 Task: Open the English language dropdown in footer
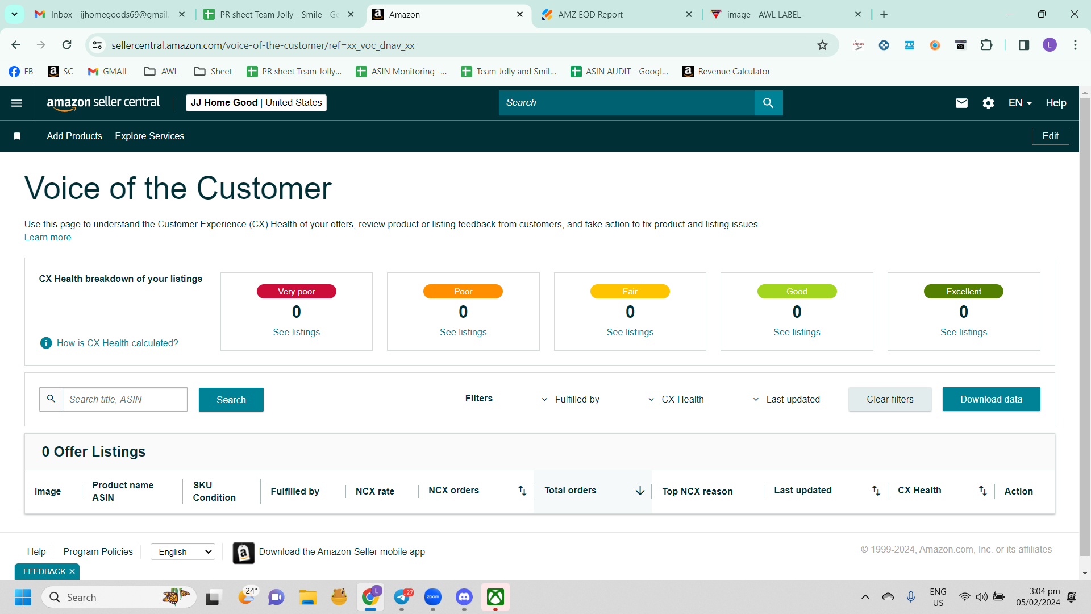click(183, 551)
